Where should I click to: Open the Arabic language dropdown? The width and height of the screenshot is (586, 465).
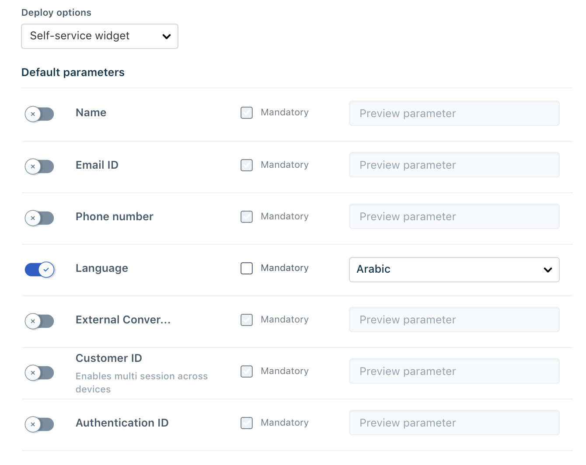tap(453, 270)
